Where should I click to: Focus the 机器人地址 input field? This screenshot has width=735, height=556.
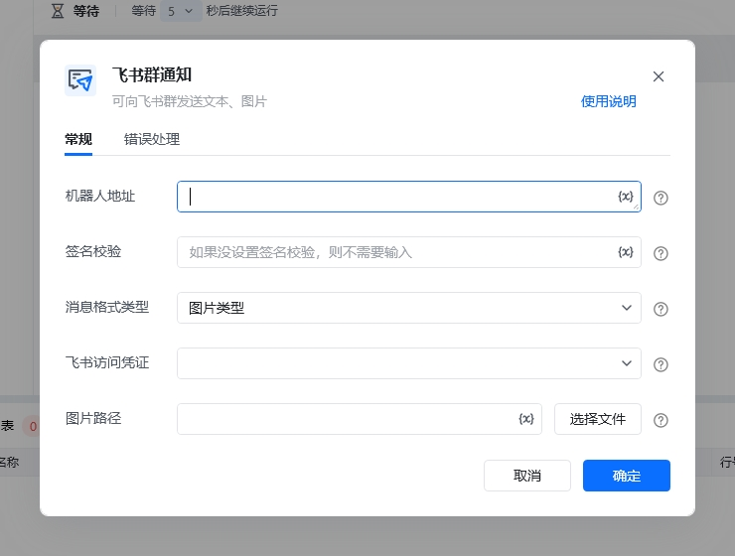coord(409,197)
